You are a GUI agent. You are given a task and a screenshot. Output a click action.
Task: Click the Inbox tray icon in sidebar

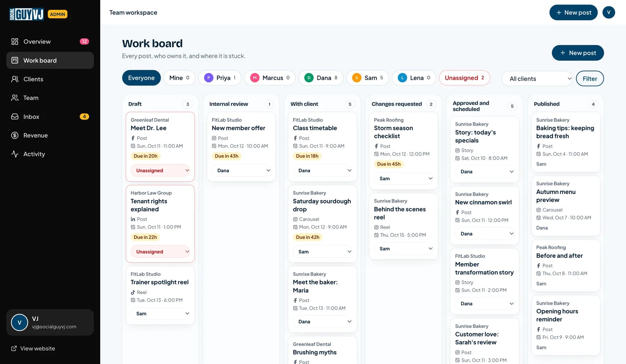coord(15,117)
